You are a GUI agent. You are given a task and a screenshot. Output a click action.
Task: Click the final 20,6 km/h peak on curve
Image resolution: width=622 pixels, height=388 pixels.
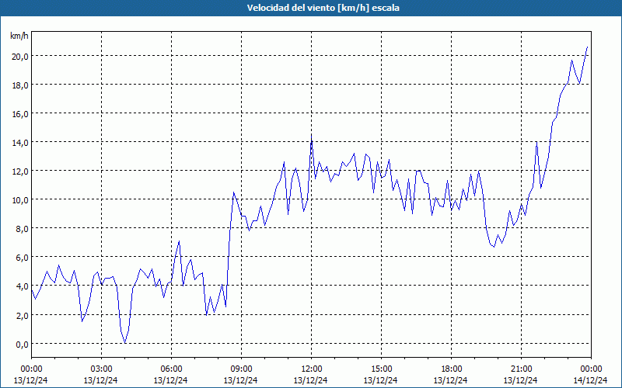(587, 47)
